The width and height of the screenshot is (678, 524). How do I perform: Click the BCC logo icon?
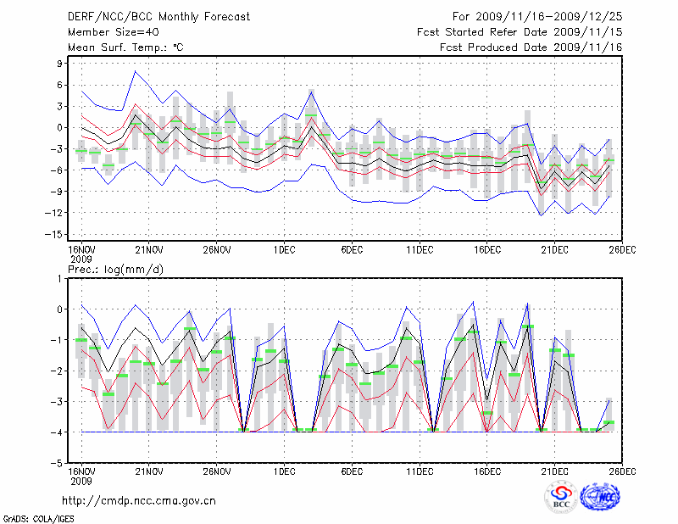click(x=561, y=496)
